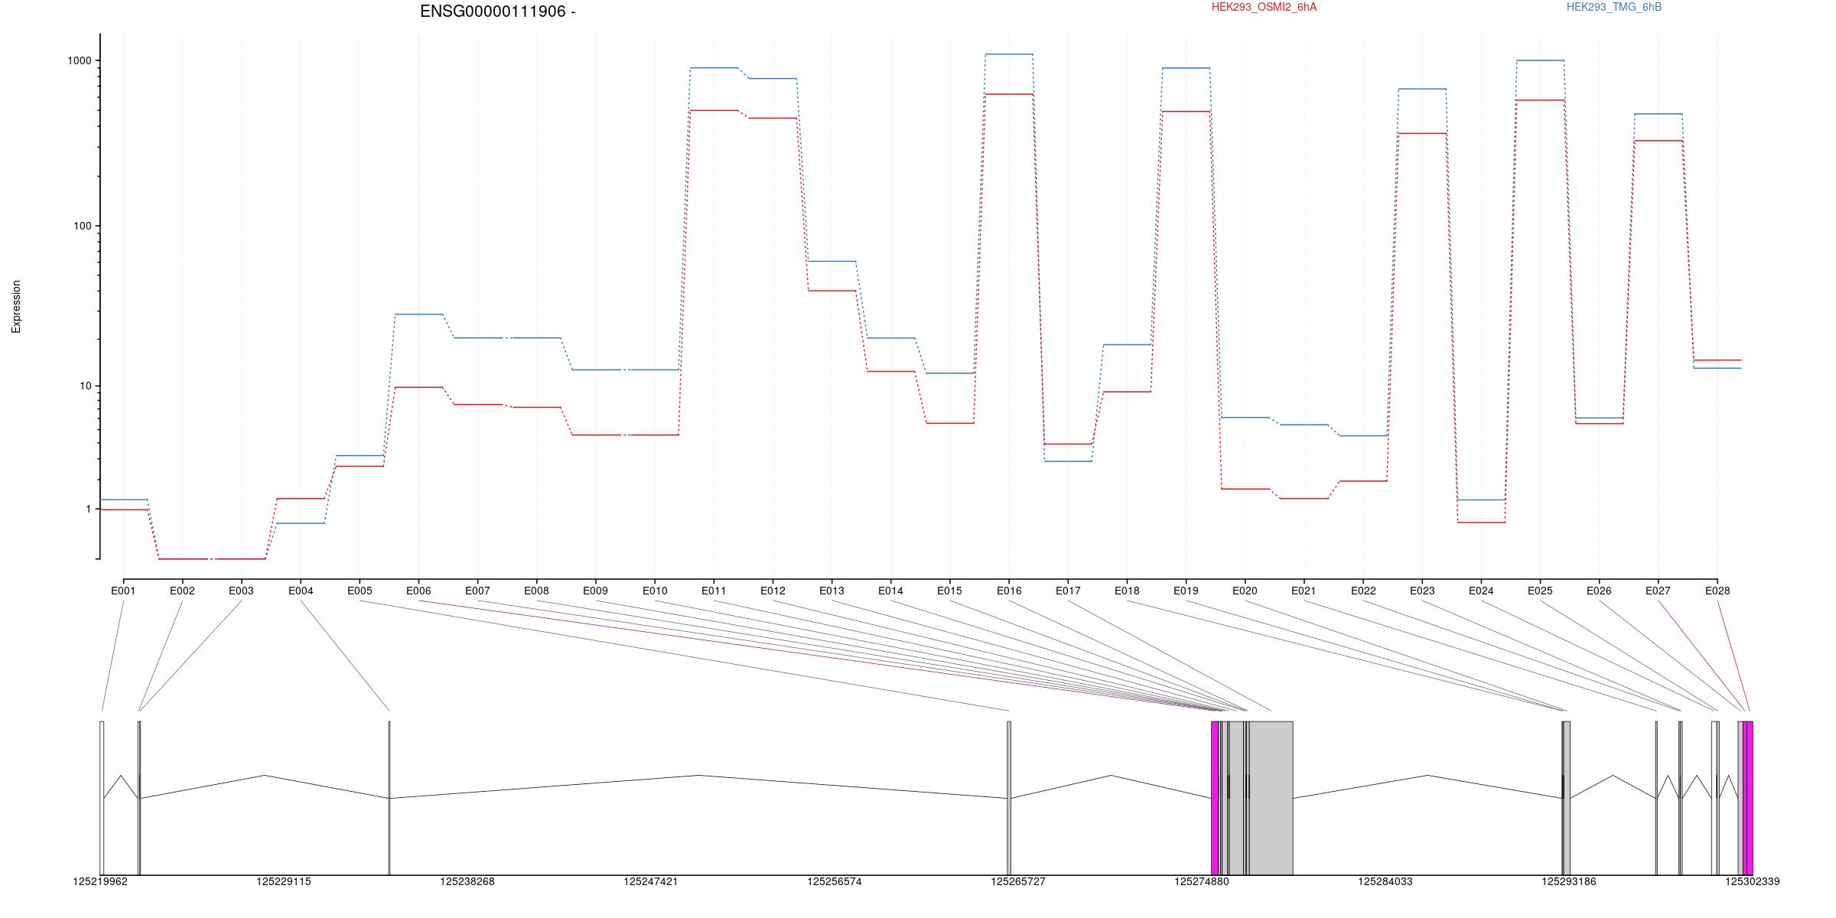Click exon label E023
1836x918 pixels.
click(x=1422, y=591)
